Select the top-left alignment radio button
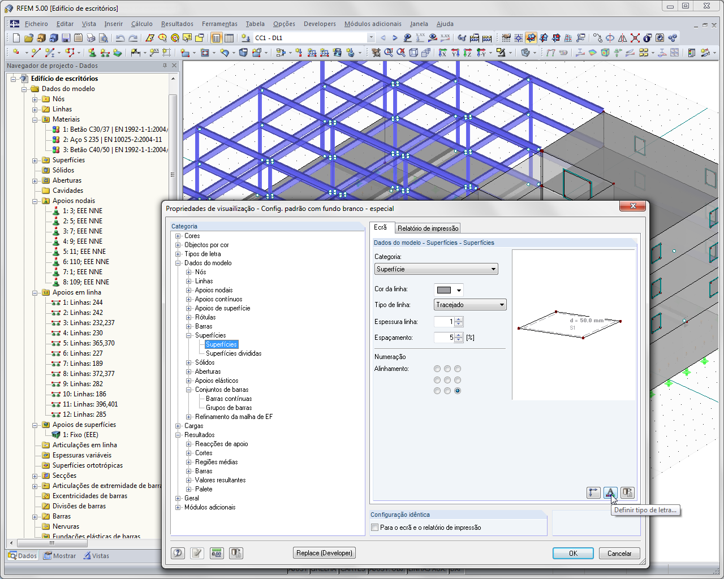Screen dimensions: 724x579 [x=437, y=369]
